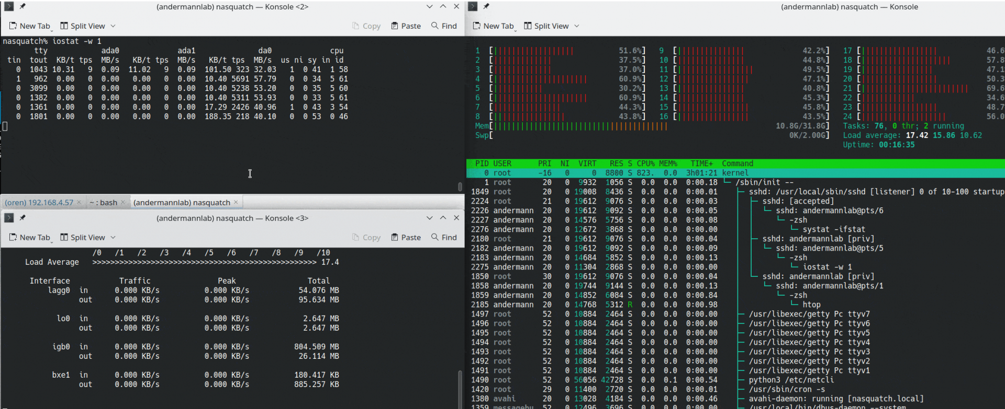
Task: Click the 804.509 MB total value for igb0
Action: [x=316, y=347]
